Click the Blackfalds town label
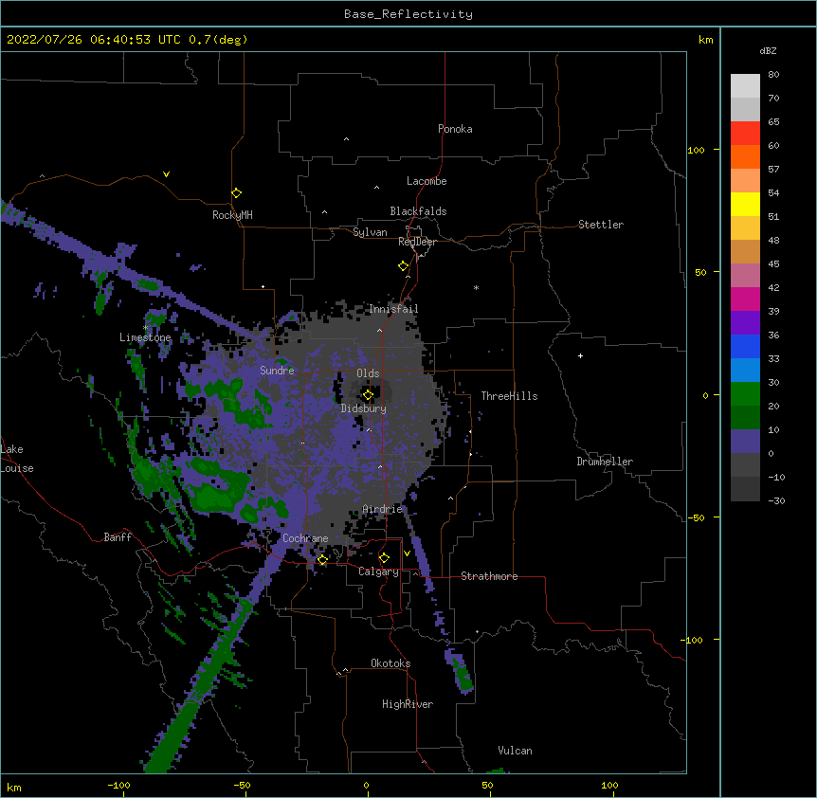The width and height of the screenshot is (817, 798). point(418,211)
